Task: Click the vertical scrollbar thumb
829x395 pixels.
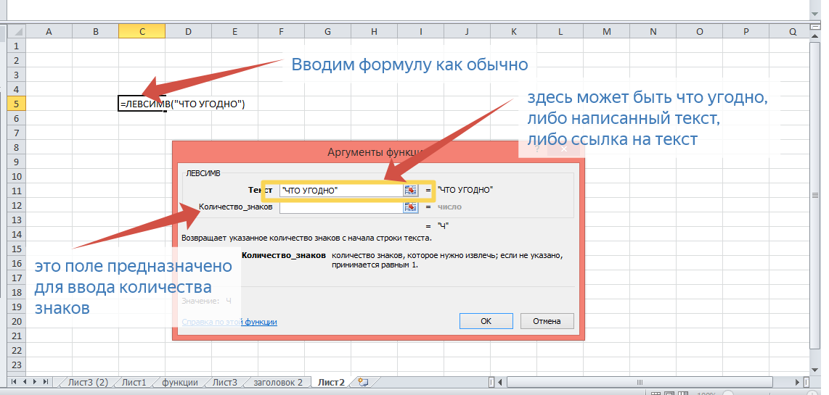Action: coord(816,196)
